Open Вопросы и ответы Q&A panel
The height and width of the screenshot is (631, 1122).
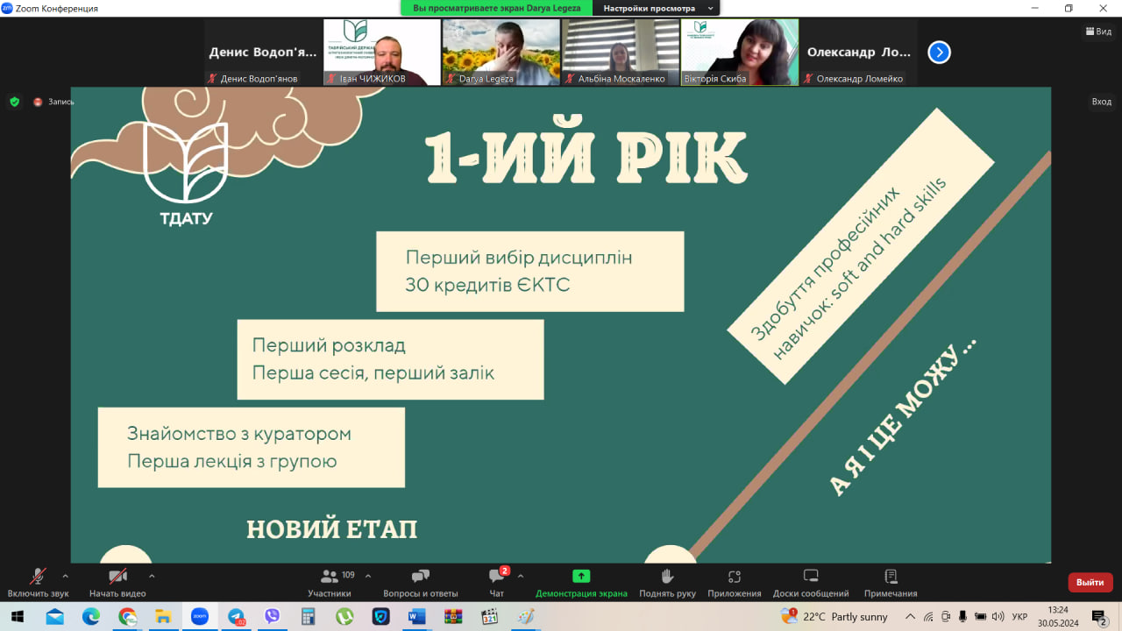[x=421, y=583]
